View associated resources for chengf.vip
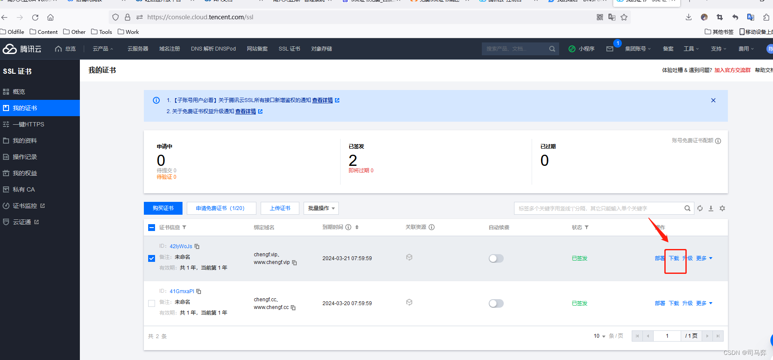This screenshot has width=773, height=360. pos(409,257)
